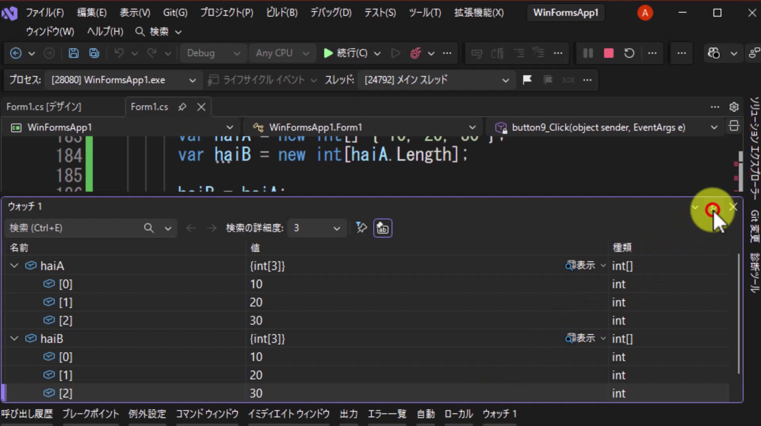761x426 pixels.
Task: Open the Debug configuration dropdown
Action: tap(213, 53)
